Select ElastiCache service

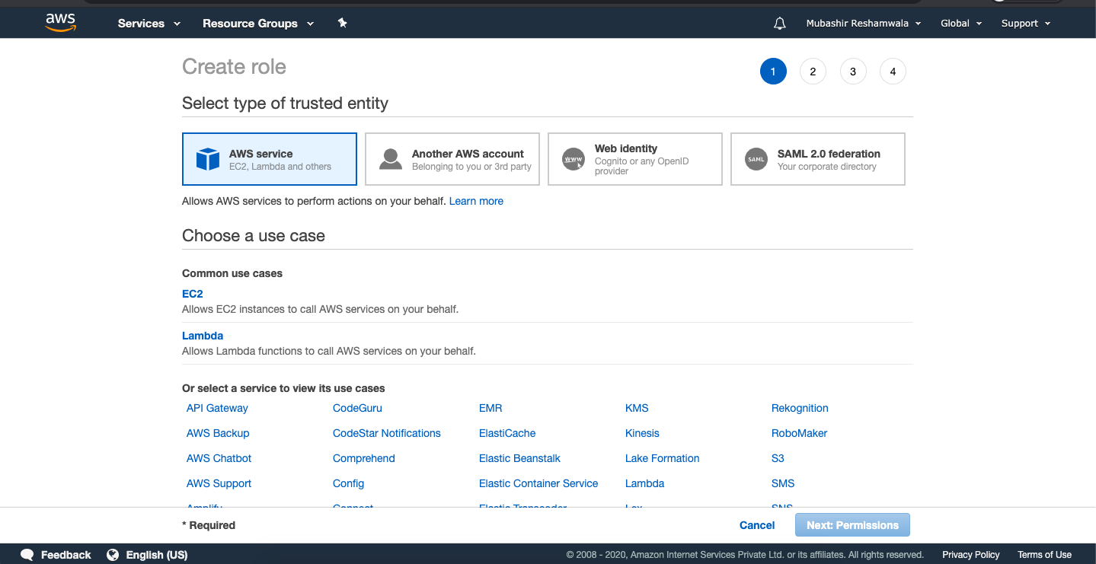[x=507, y=433]
